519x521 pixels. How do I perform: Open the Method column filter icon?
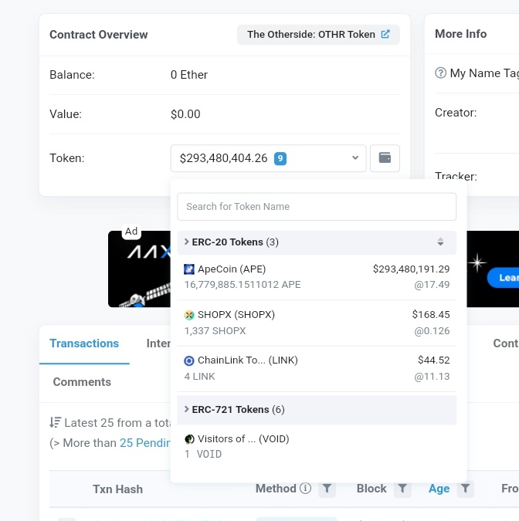click(327, 489)
